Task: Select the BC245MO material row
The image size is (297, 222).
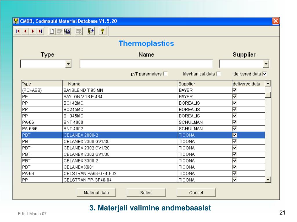Action: click(143, 110)
